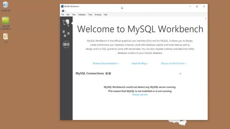Click the Welcome to MySQL Workbench heading

[x=140, y=29]
